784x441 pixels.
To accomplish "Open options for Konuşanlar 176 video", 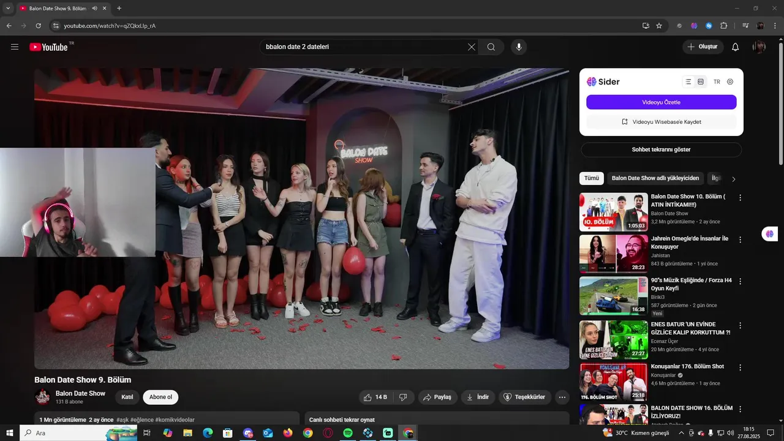I will click(x=740, y=367).
